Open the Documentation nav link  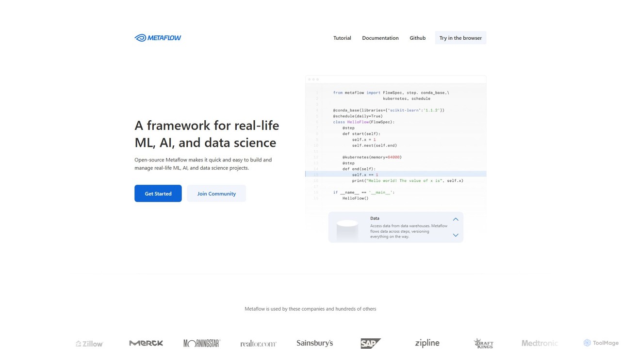(380, 38)
